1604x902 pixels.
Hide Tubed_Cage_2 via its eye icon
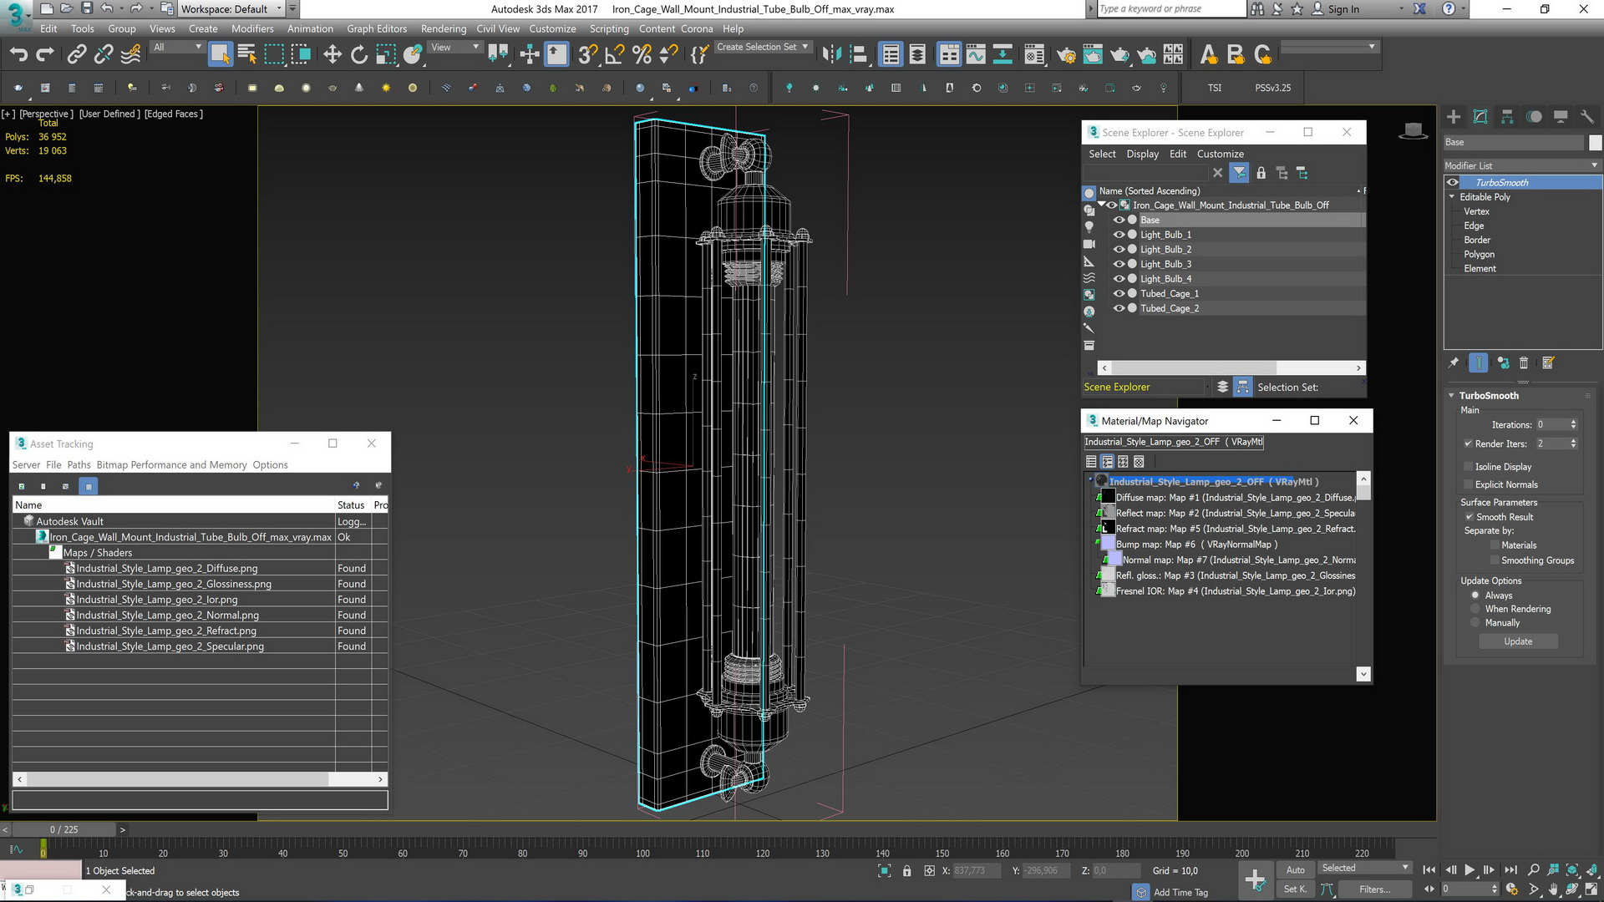click(1119, 308)
